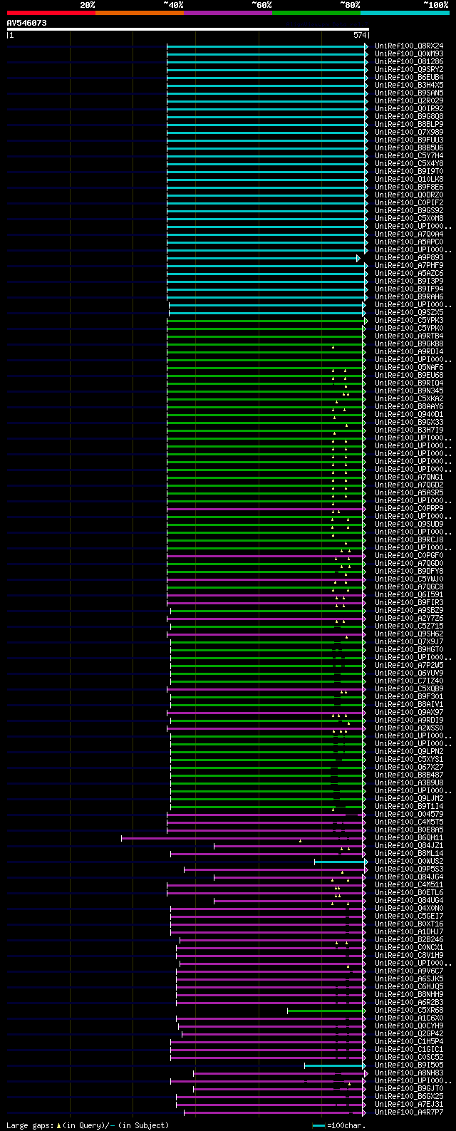Open hit UniRef100_Q0WM93

click(x=410, y=53)
